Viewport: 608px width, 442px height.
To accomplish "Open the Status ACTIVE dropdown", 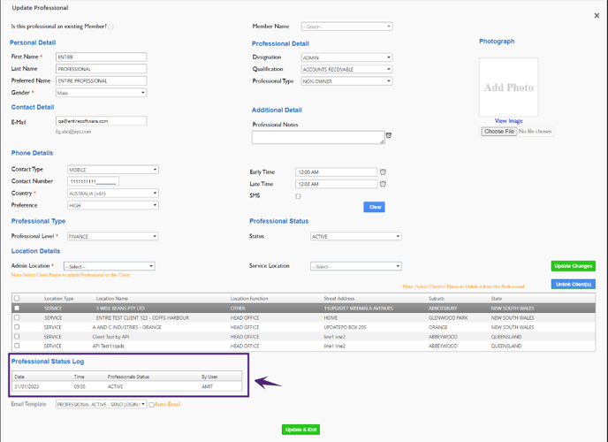I will pos(356,236).
